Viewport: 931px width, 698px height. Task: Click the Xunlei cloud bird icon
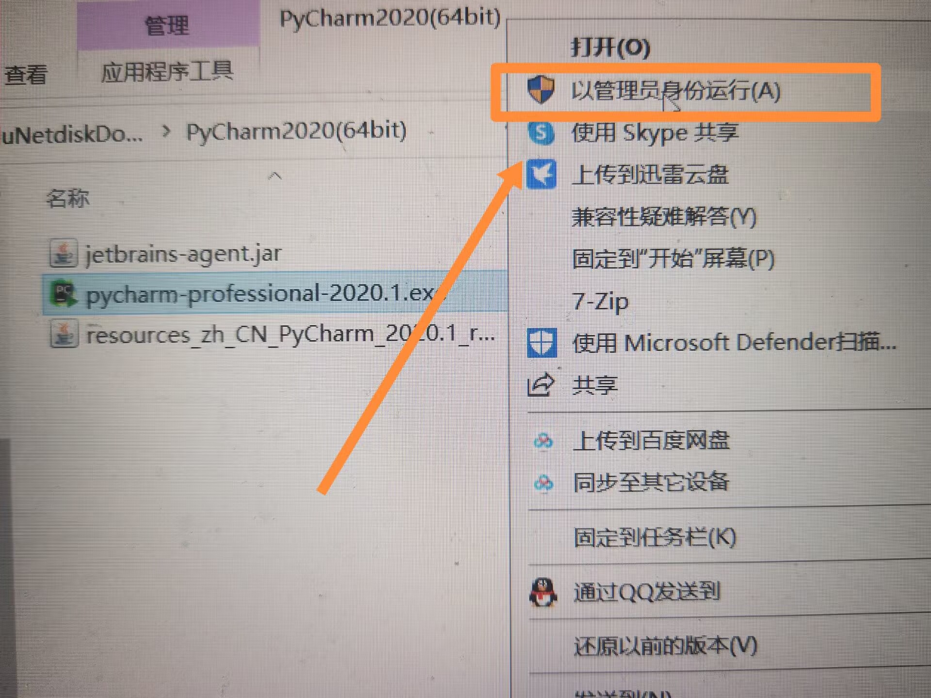click(x=541, y=174)
